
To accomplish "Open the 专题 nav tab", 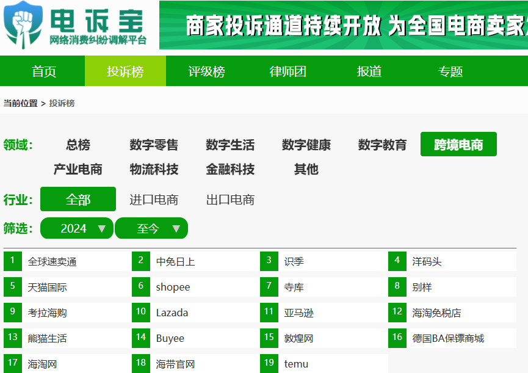I will coord(450,71).
